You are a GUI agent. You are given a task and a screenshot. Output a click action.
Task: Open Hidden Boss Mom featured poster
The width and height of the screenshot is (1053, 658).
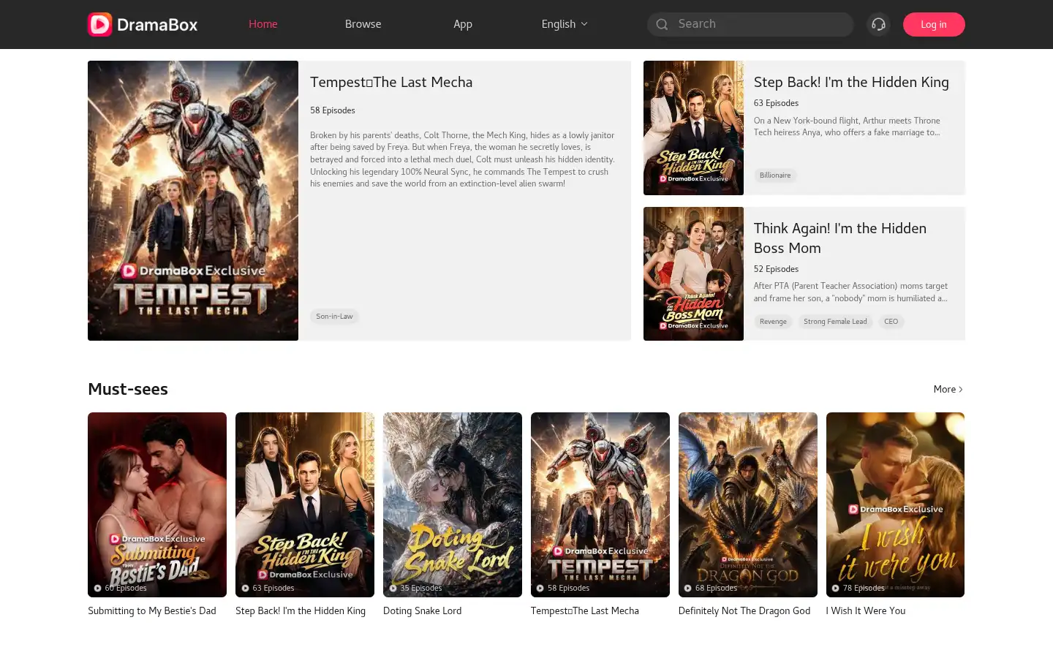[693, 273]
